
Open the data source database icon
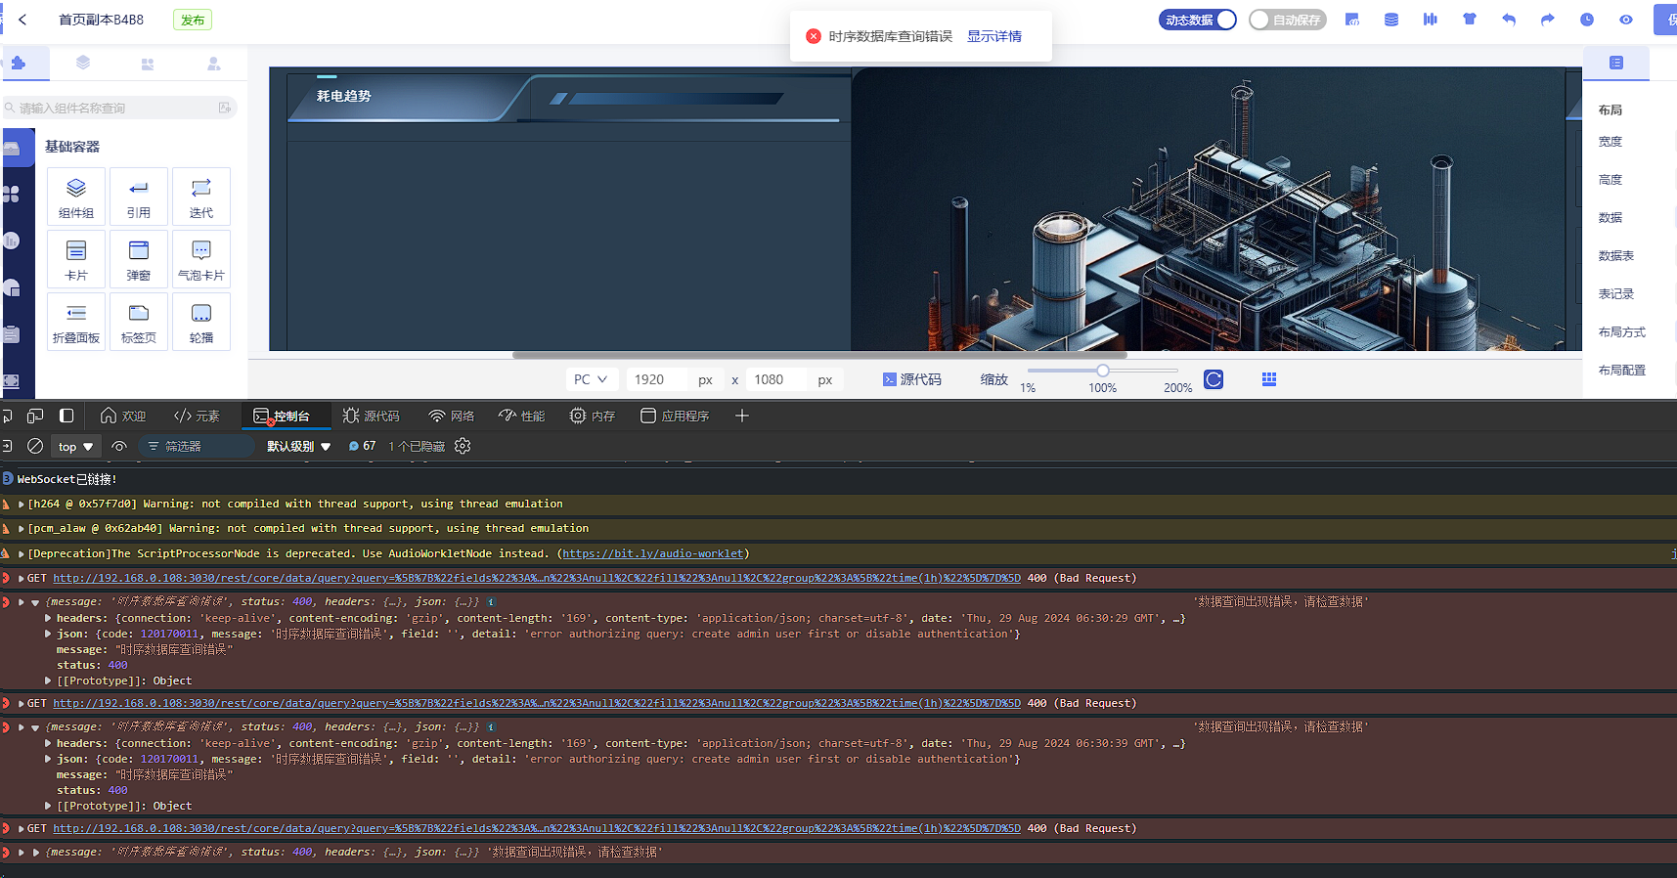pos(1391,20)
